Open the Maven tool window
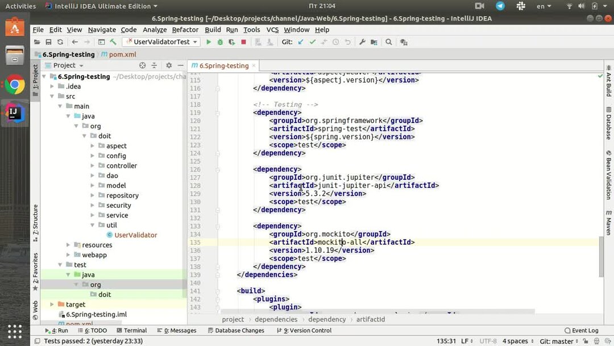This screenshot has width=614, height=346. point(608,222)
